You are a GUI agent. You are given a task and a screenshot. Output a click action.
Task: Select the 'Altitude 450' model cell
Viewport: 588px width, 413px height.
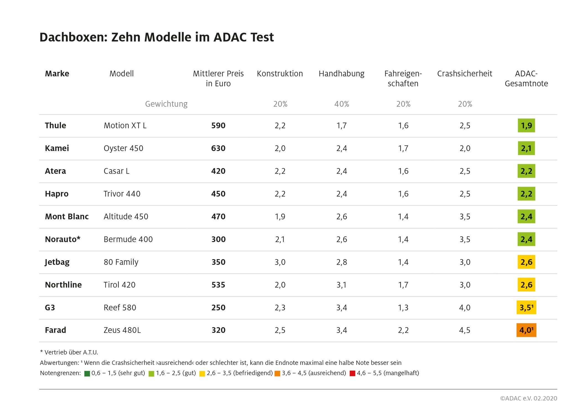point(126,217)
